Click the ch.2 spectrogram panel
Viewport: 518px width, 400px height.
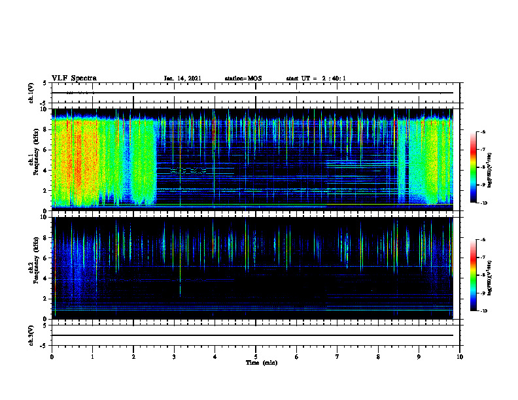pos(252,268)
